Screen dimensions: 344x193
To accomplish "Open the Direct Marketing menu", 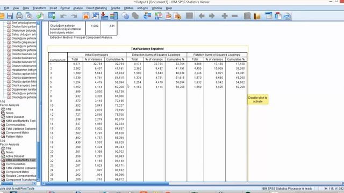I will (x=97, y=8).
